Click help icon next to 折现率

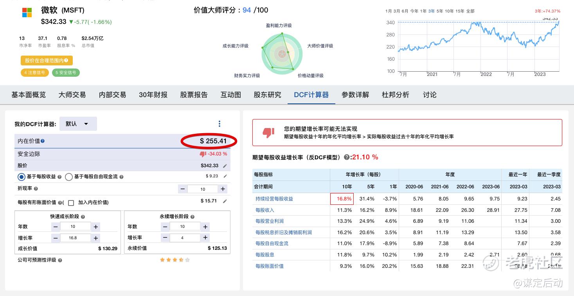click(x=36, y=189)
